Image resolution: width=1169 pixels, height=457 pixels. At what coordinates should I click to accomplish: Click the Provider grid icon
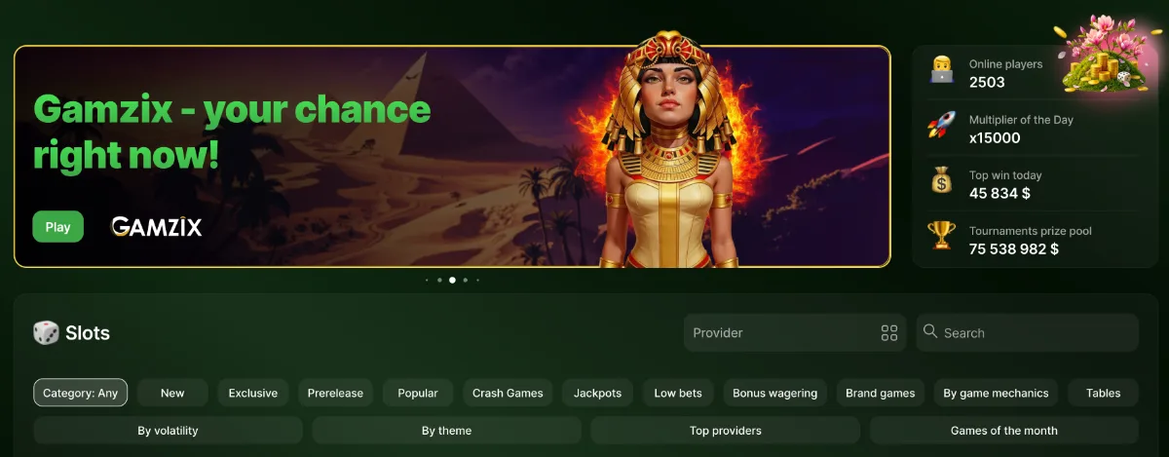point(888,333)
